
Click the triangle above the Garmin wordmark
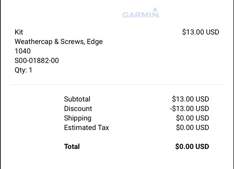point(155,9)
